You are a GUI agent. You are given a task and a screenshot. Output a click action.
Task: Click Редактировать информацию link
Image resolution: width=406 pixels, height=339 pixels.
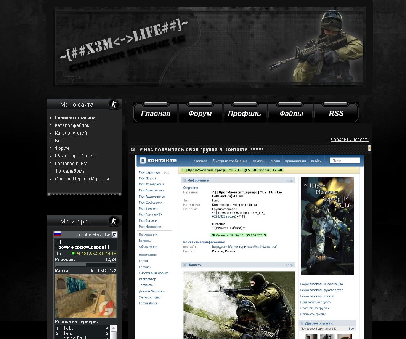(x=321, y=284)
